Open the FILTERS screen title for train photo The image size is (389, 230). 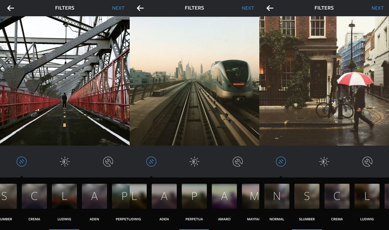click(x=194, y=8)
